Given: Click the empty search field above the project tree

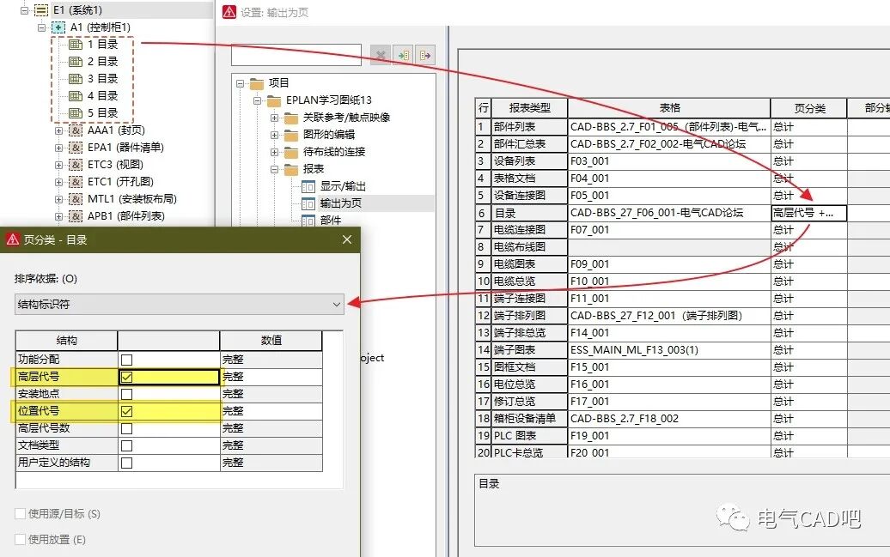Looking at the screenshot, I should coord(296,55).
